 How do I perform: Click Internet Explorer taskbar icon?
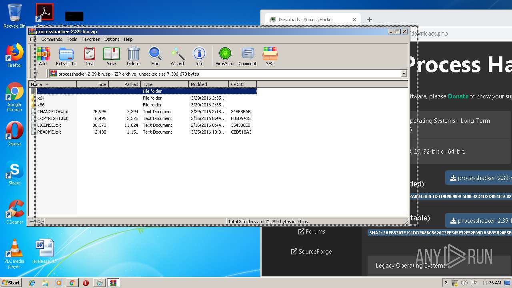[32, 283]
